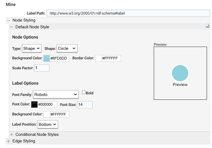Open the Label Position dropdown showing Bottom

[47, 124]
